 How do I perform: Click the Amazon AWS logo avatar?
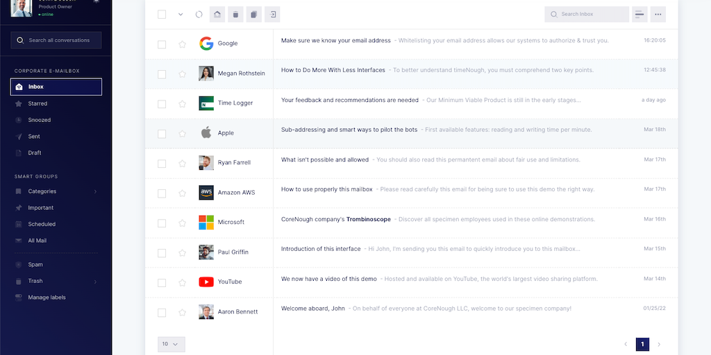(x=206, y=193)
